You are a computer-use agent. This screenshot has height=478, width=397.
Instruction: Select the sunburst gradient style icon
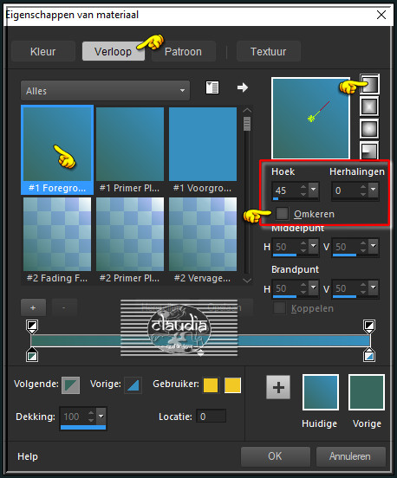pos(369,129)
